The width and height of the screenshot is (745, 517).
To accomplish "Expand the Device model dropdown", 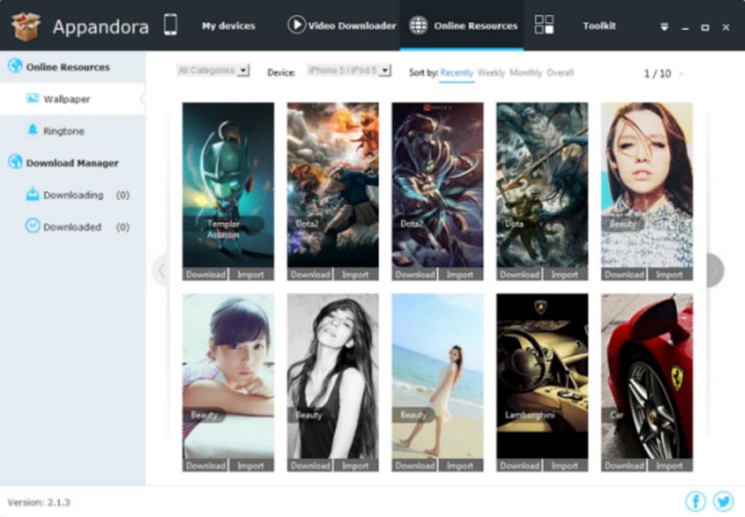I will click(x=348, y=70).
